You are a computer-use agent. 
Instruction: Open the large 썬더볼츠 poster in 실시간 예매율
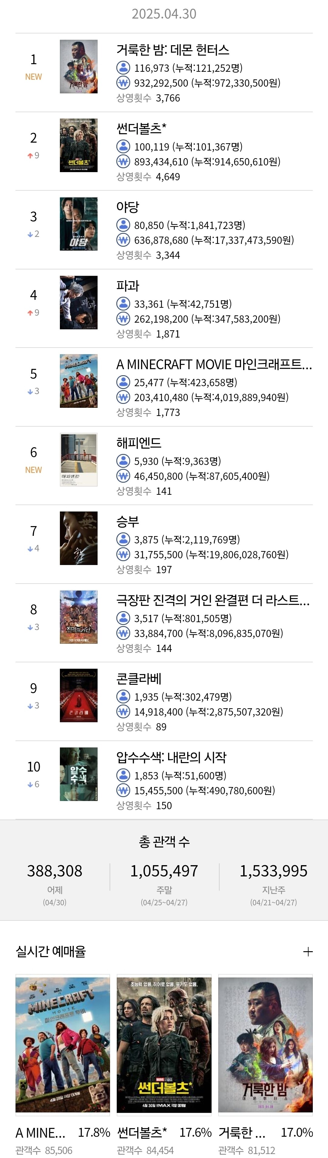click(164, 1045)
